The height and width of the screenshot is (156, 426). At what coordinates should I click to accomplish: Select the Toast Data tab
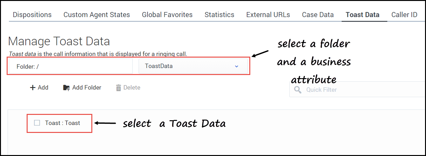(362, 15)
